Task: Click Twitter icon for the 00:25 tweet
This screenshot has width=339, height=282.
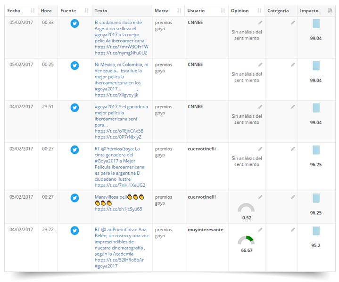Action: tap(74, 65)
